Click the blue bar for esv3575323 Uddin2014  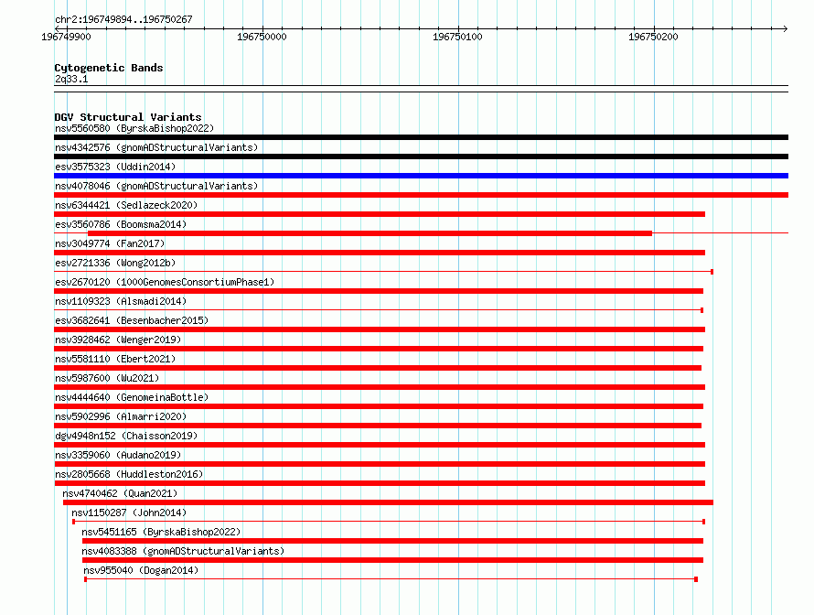click(x=421, y=176)
